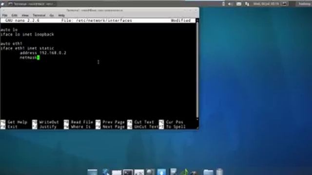Launch the terminal icon in the dock
The image size is (312, 175).
coord(128,172)
